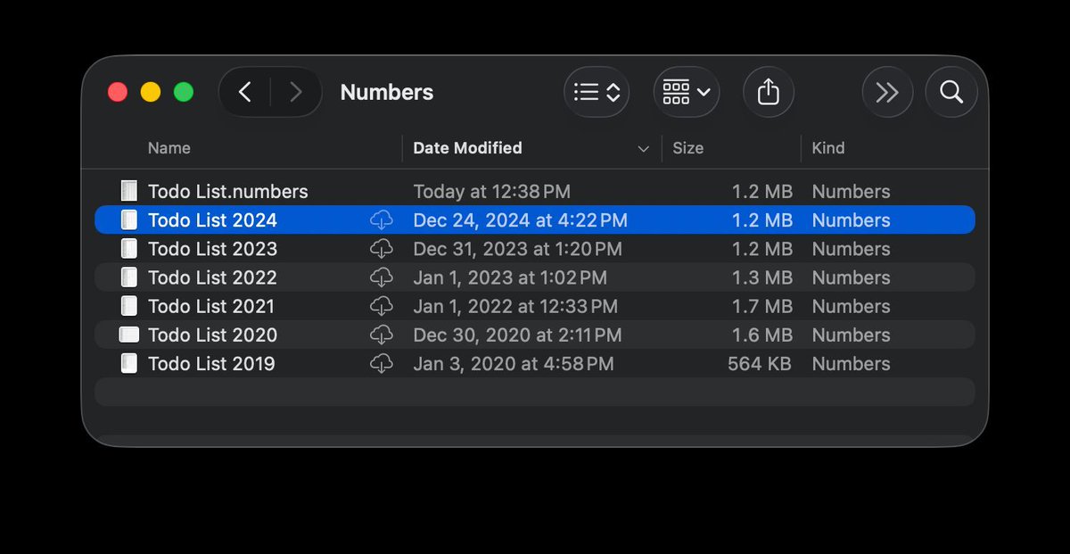
Task: Show more toolbar items with double chevron
Action: pyautogui.click(x=887, y=92)
